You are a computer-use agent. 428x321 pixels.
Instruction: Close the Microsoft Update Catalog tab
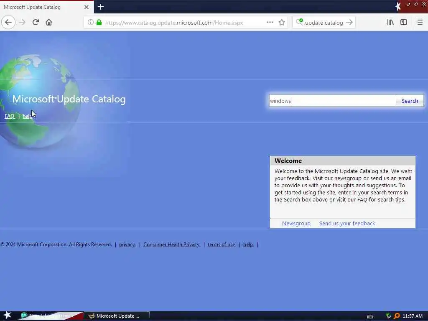[86, 7]
